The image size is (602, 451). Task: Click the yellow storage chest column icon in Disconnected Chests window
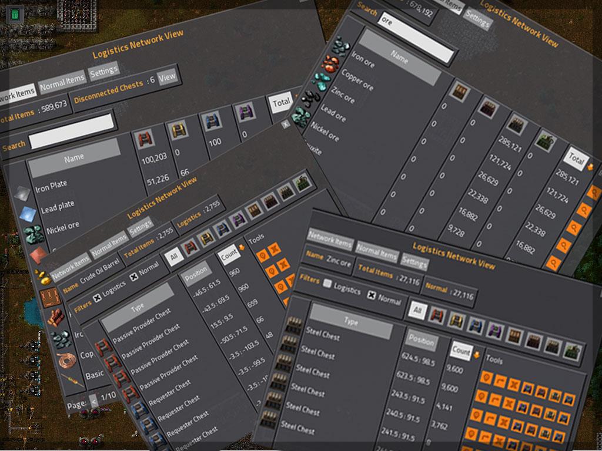coord(178,129)
